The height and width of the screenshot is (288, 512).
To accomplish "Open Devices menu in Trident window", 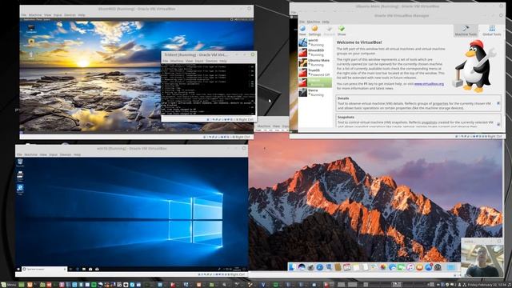I will point(211,61).
